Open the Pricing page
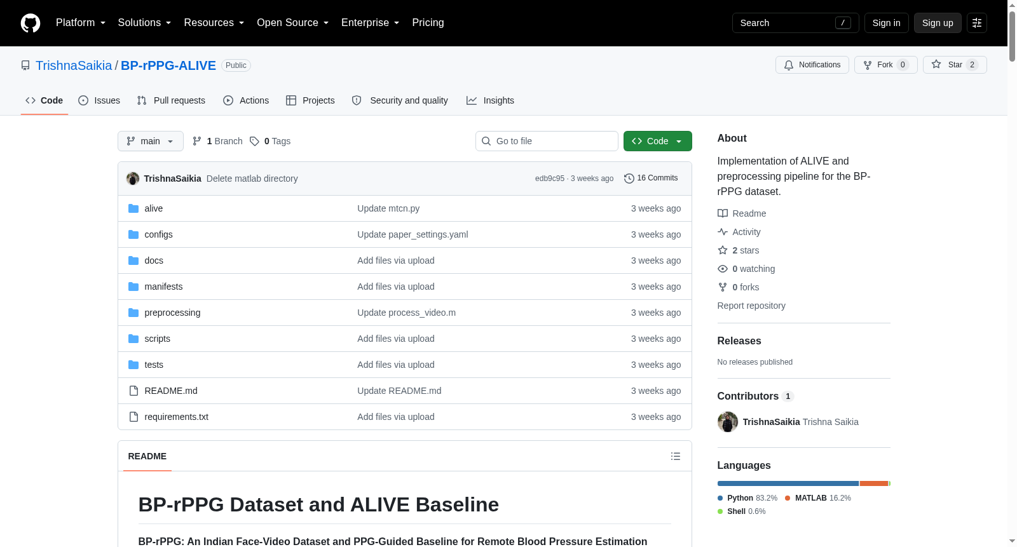Viewport: 1017px width, 547px height. 428,23
